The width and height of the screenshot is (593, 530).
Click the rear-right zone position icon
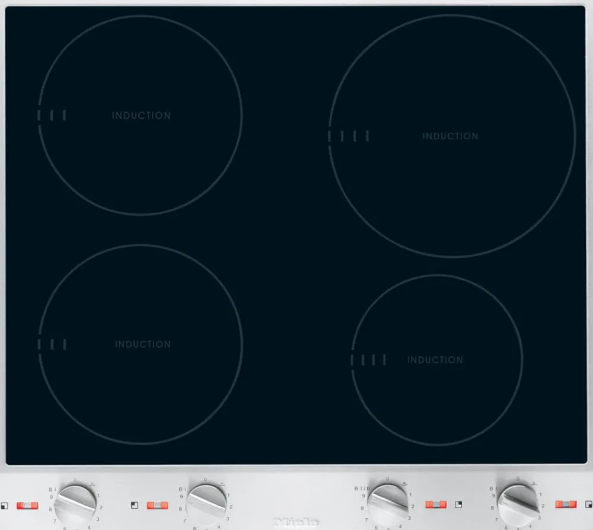tap(458, 505)
